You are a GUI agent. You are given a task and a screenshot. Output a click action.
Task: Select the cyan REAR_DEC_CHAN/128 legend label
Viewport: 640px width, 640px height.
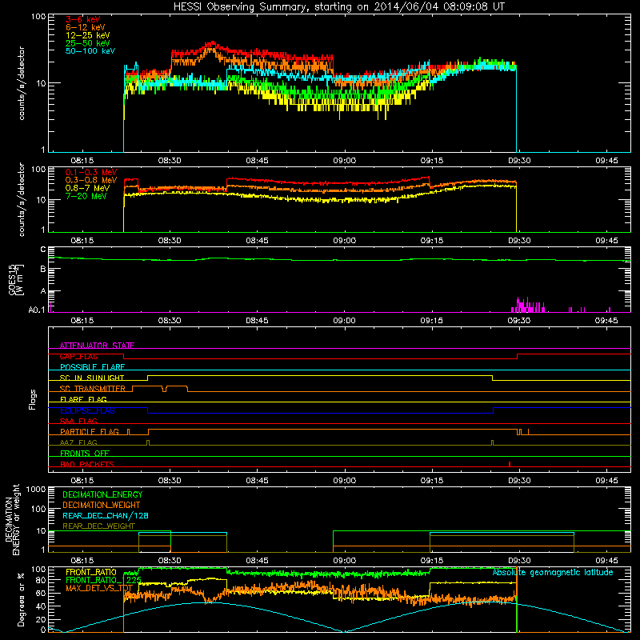[x=106, y=515]
